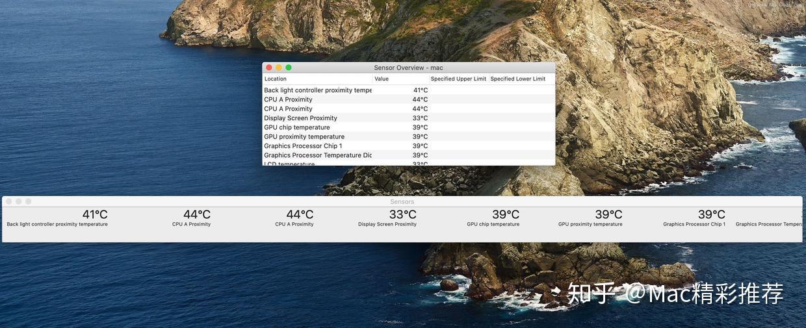Image resolution: width=806 pixels, height=328 pixels.
Task: Click 39°C reading above GPU proximity temperature label
Action: 609,214
